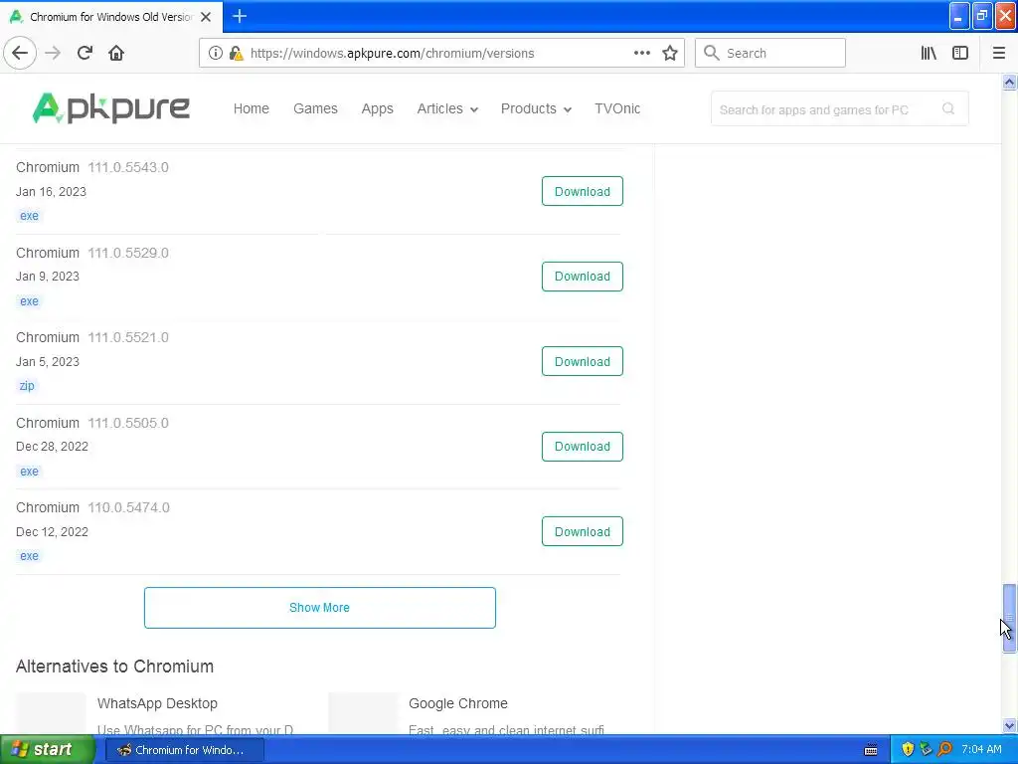1018x764 pixels.
Task: Bookmark this page with the star icon
Action: (x=670, y=53)
